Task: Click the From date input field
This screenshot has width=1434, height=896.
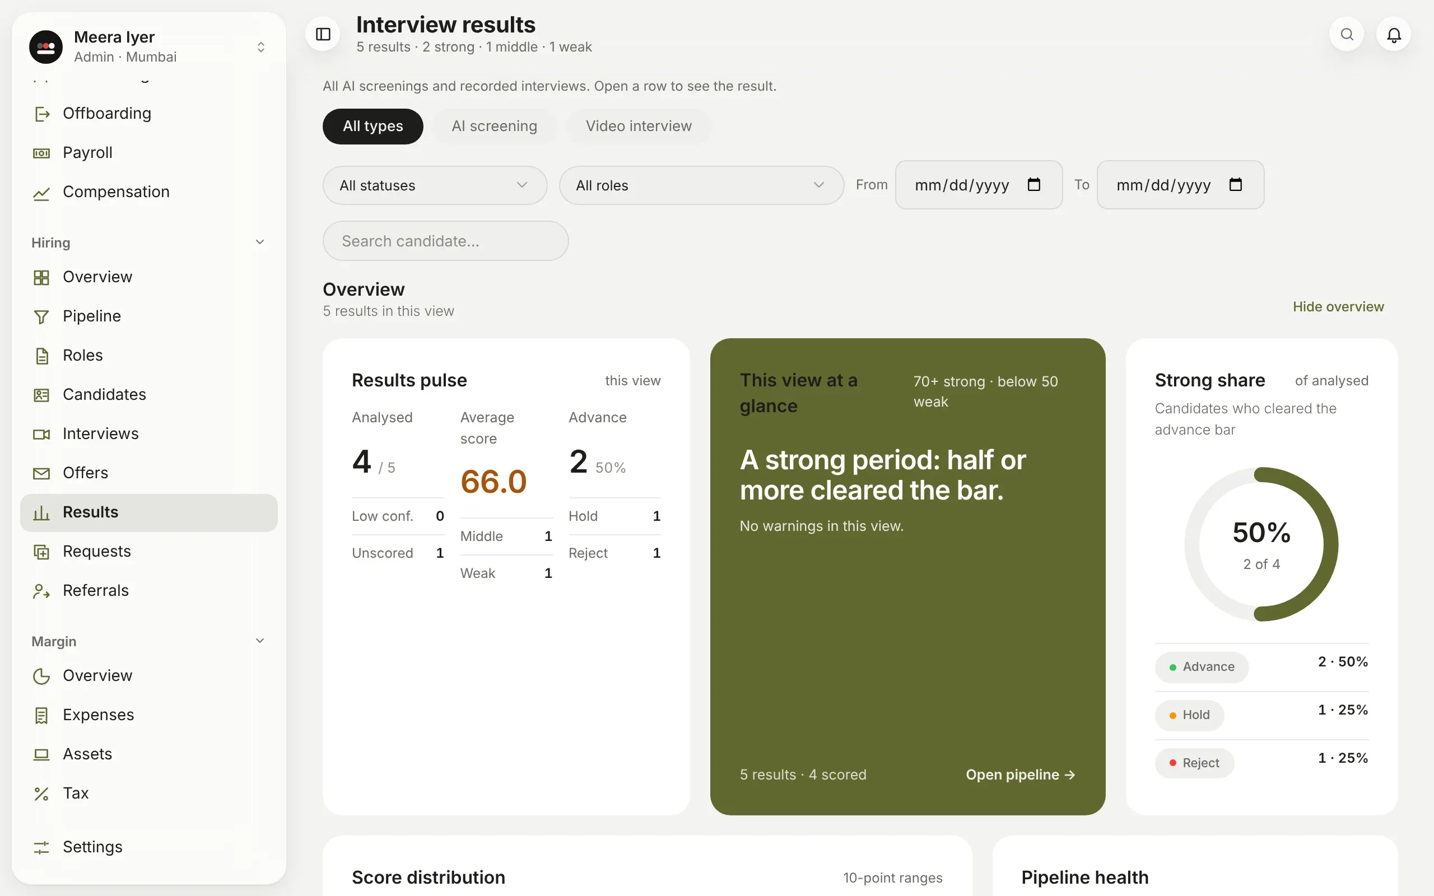Action: [x=979, y=185]
